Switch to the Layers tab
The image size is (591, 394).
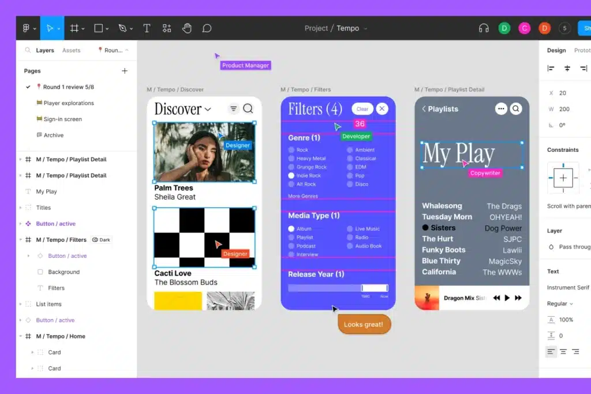45,50
